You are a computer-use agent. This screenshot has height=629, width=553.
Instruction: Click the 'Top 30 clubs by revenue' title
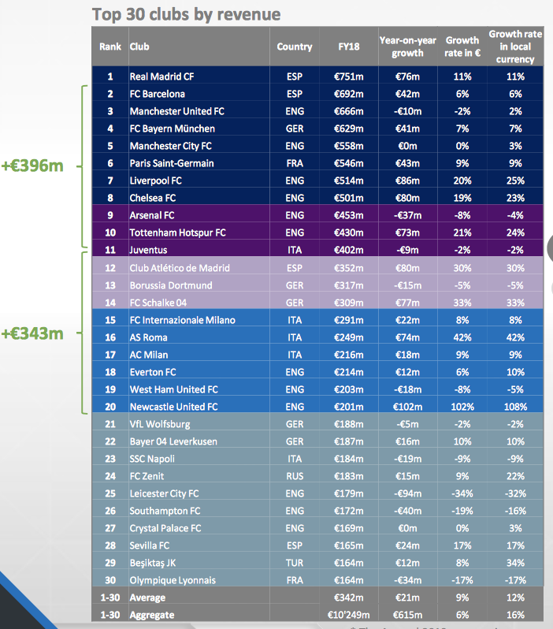pos(187,14)
